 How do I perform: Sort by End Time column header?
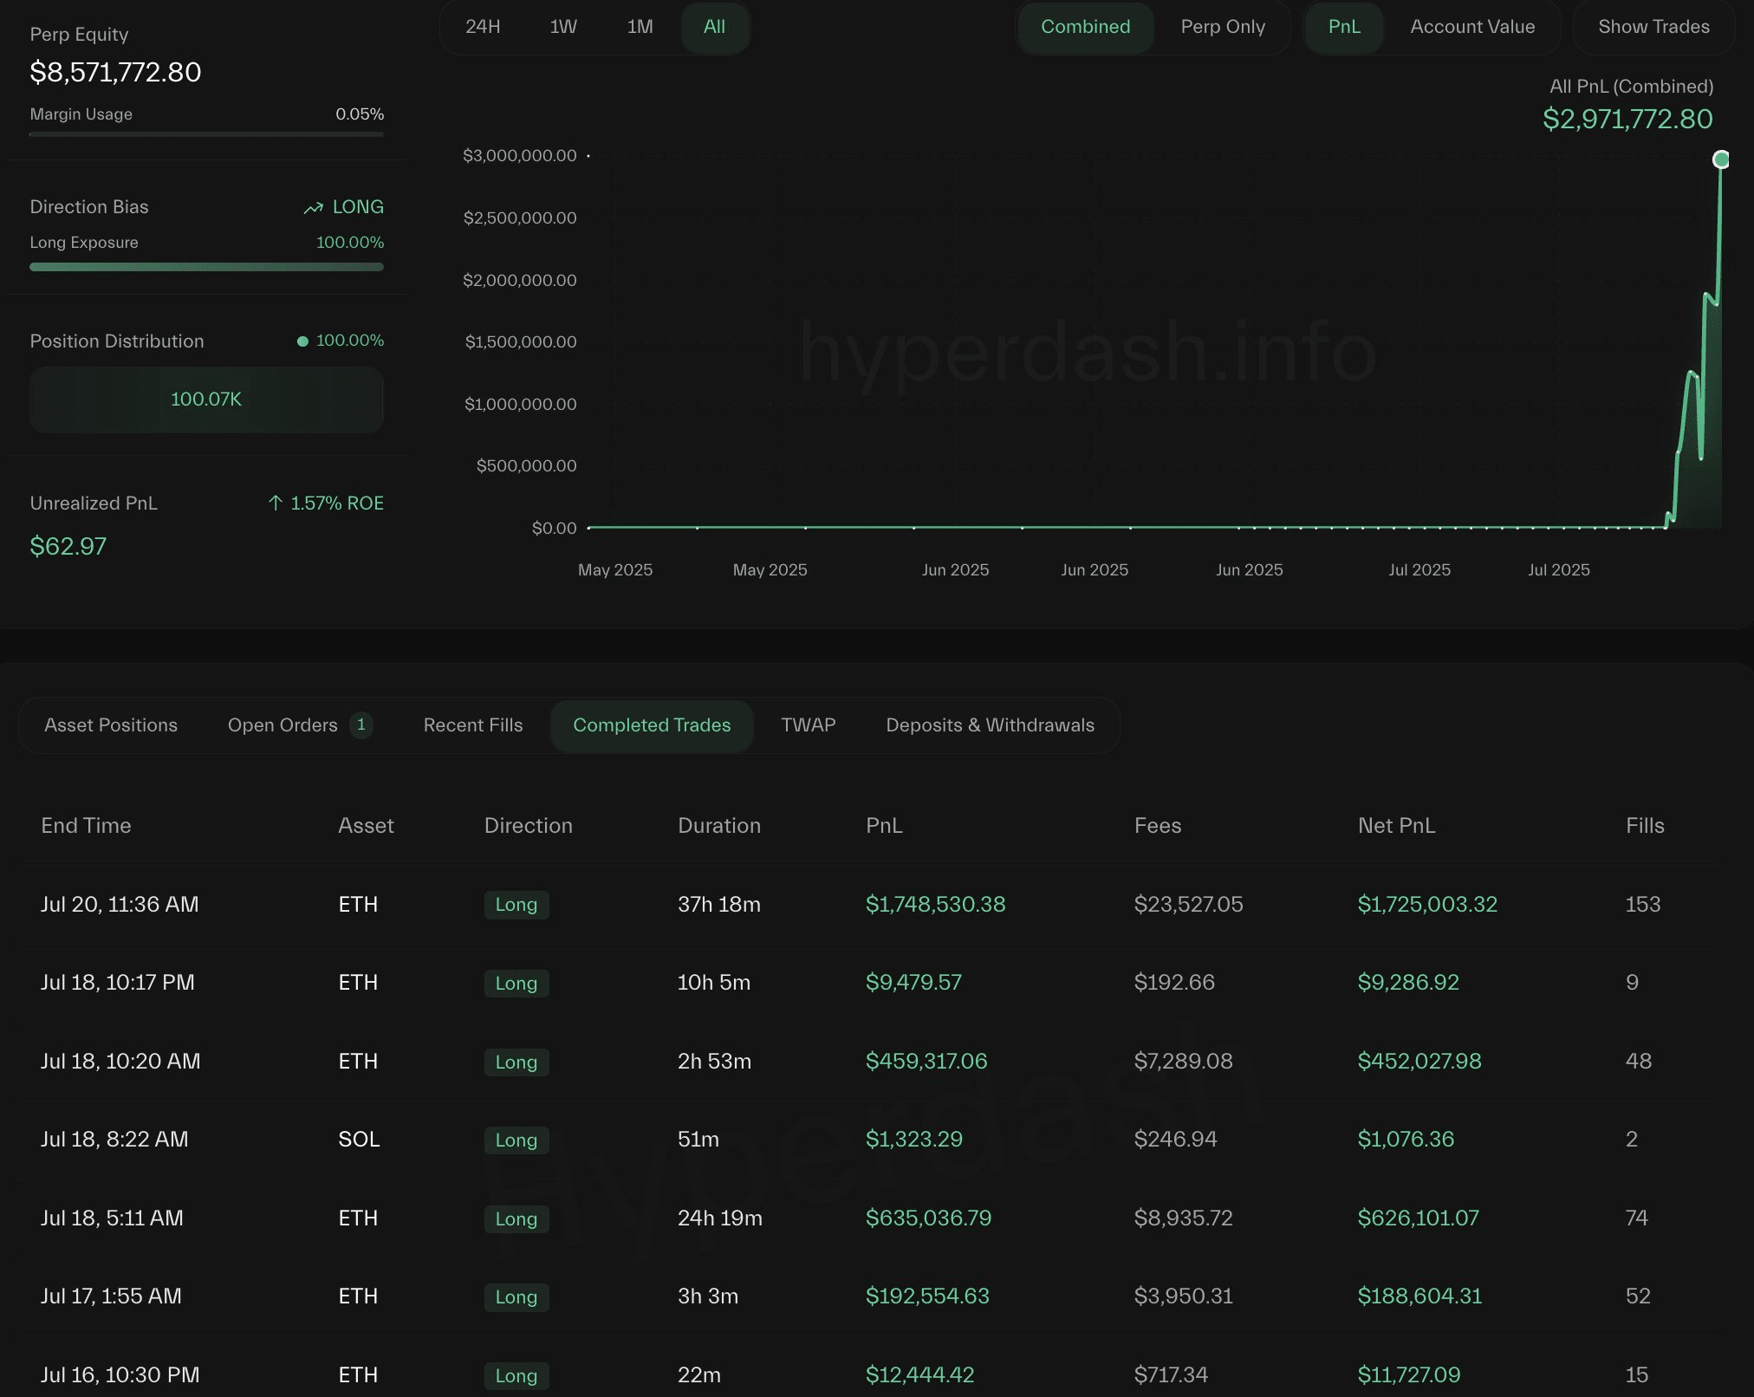(86, 826)
